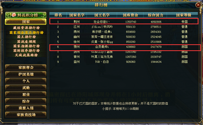Screen dimensions: 203x125
Task: Select 国家综合实力排行榜 sub-list
Action: [x=26, y=32]
